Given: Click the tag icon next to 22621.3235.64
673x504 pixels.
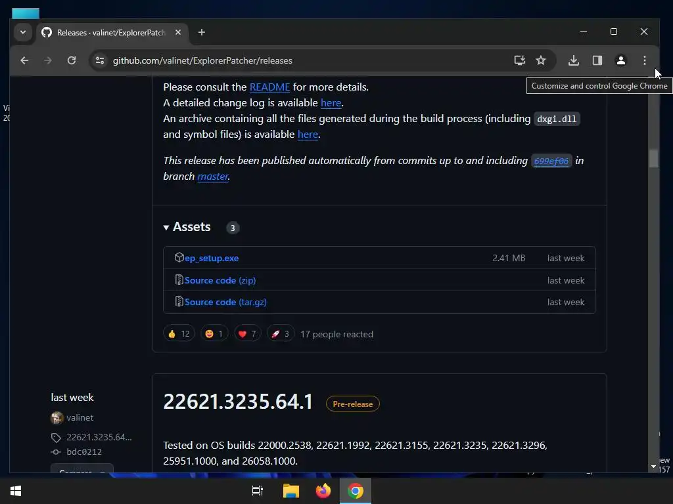Looking at the screenshot, I should [x=56, y=438].
